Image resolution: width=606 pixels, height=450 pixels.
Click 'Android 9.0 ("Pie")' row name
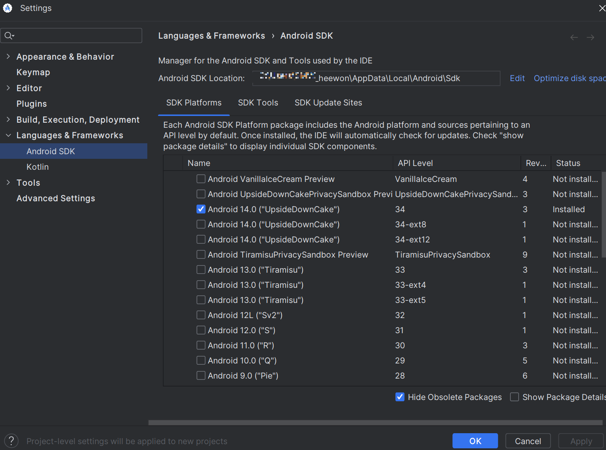point(243,376)
